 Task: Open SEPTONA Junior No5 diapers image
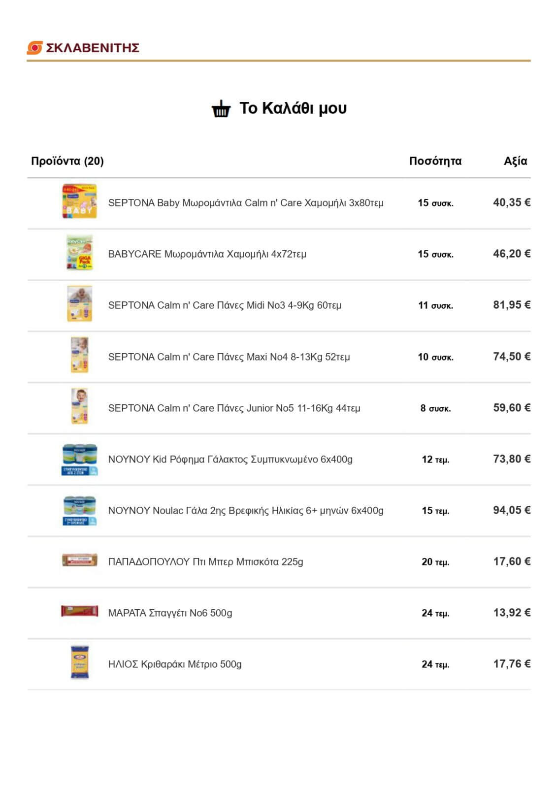click(79, 406)
